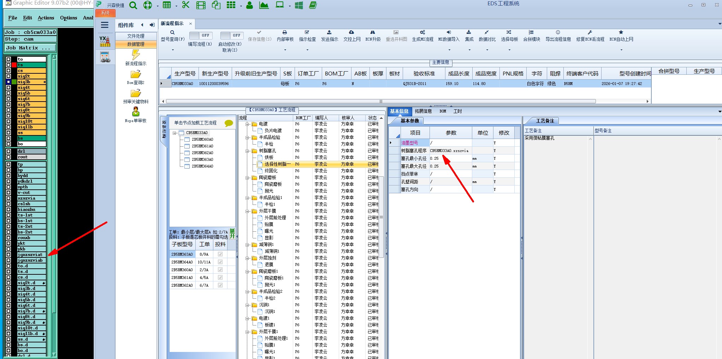Screen dimensions: 722x359
Task: Click the 型号查询(F) search tool
Action: tap(173, 36)
